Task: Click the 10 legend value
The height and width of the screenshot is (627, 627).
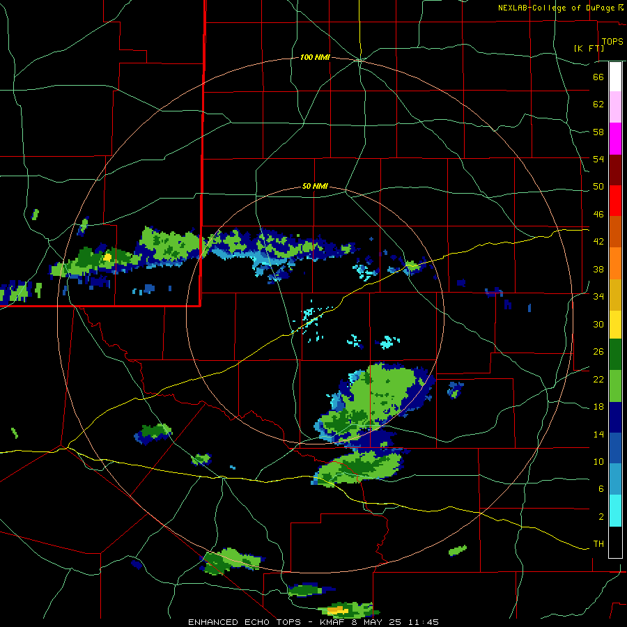Action: [x=598, y=461]
